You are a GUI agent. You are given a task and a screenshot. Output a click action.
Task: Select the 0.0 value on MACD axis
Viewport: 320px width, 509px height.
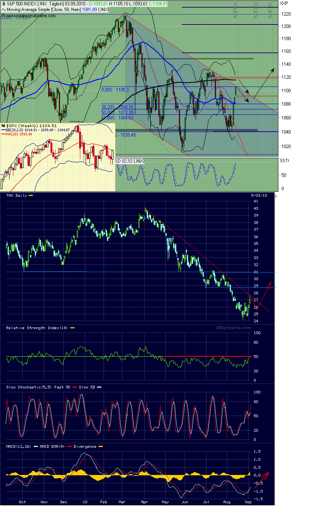(257, 476)
